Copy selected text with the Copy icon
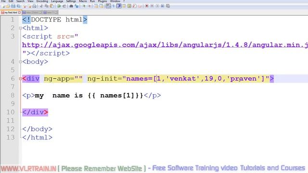 47,6
